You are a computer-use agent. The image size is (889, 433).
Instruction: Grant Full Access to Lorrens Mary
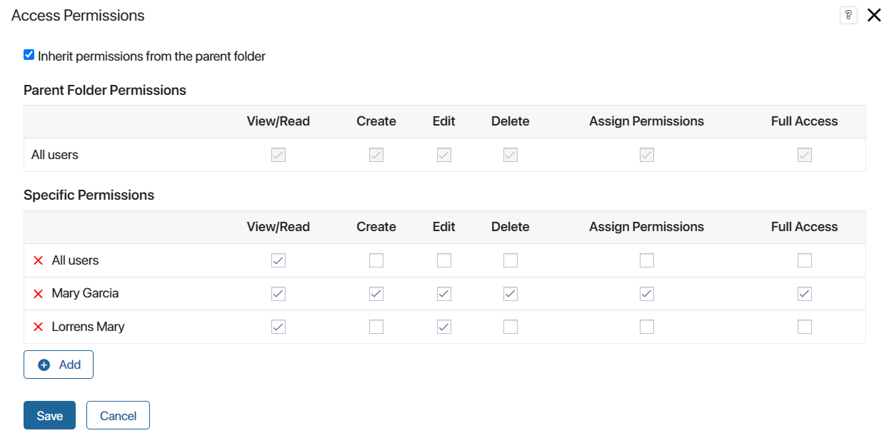click(x=805, y=327)
